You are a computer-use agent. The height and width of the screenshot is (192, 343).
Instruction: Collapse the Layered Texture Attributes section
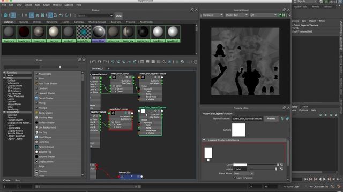click(x=204, y=140)
